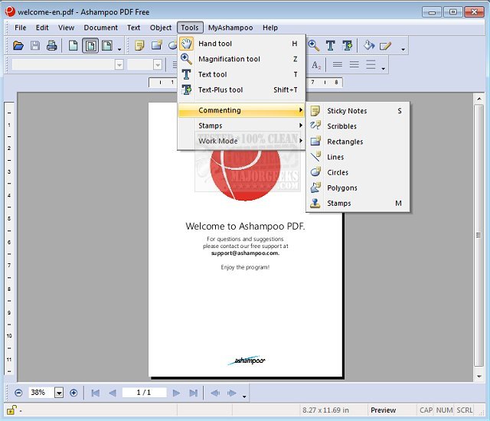The height and width of the screenshot is (421, 490).
Task: Click the subscript A formatting icon
Action: (x=316, y=65)
